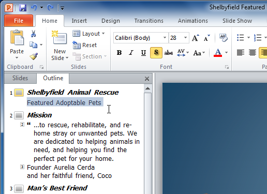This screenshot has width=267, height=194.
Task: Open the Customize Quick Access Toolbar dropdown
Action: point(62,8)
